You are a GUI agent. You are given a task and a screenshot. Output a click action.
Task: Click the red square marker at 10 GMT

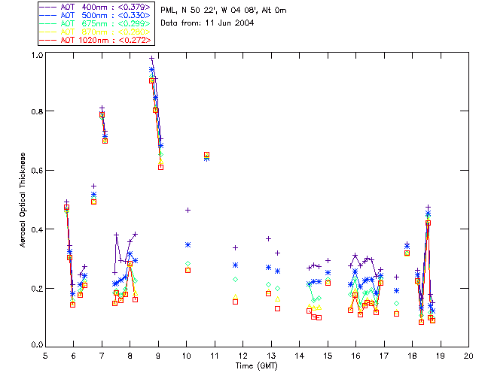(188, 270)
